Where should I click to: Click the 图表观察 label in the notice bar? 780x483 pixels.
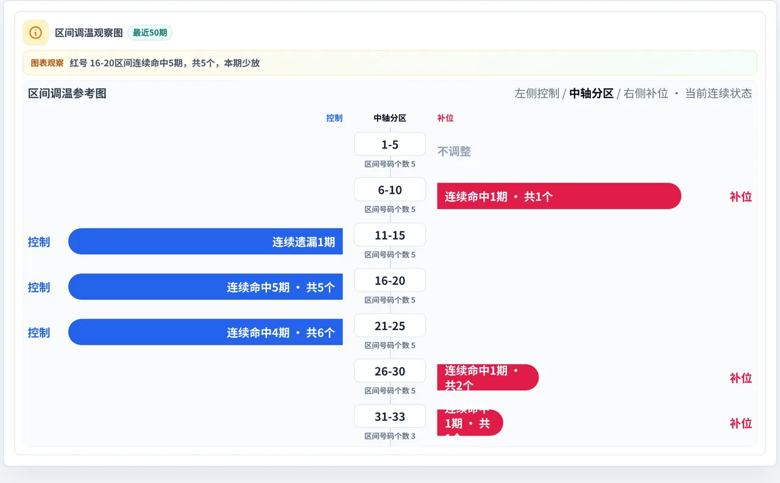(47, 63)
